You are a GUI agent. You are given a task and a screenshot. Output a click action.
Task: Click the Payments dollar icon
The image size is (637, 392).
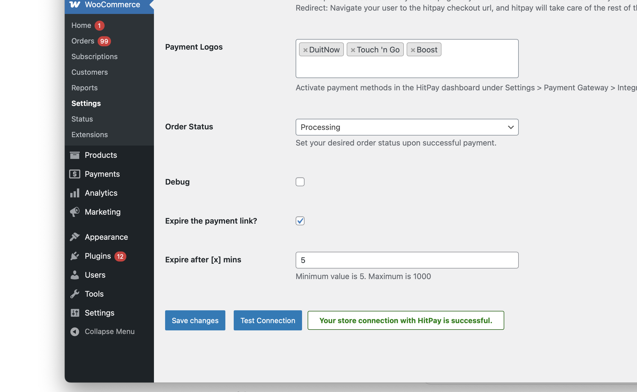(x=75, y=174)
